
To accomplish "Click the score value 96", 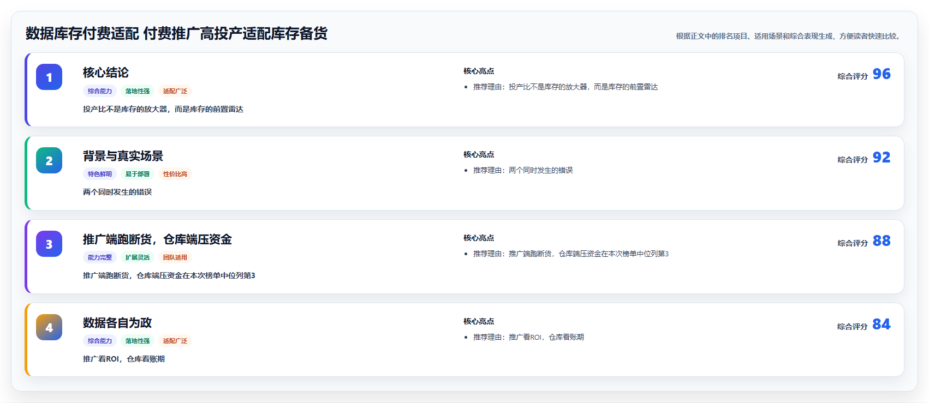I will (x=882, y=74).
